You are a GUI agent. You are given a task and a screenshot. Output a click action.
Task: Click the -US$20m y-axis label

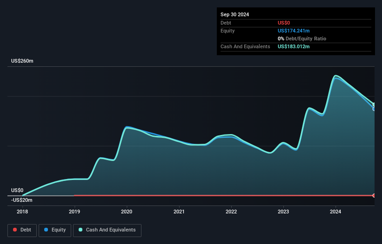pyautogui.click(x=22, y=200)
